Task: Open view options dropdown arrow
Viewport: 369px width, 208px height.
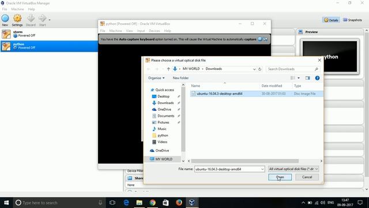Action: pyautogui.click(x=299, y=78)
